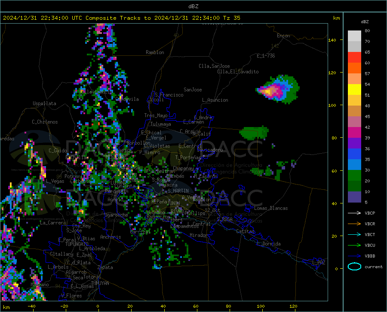Screen dimensions: 387x312
Task: Click the C_Chilenos map label
Action: [x=45, y=122]
